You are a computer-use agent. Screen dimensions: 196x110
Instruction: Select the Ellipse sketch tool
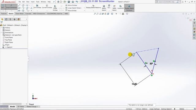point(27,8)
